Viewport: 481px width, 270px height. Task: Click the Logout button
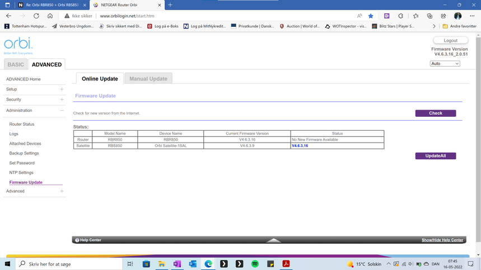[450, 41]
